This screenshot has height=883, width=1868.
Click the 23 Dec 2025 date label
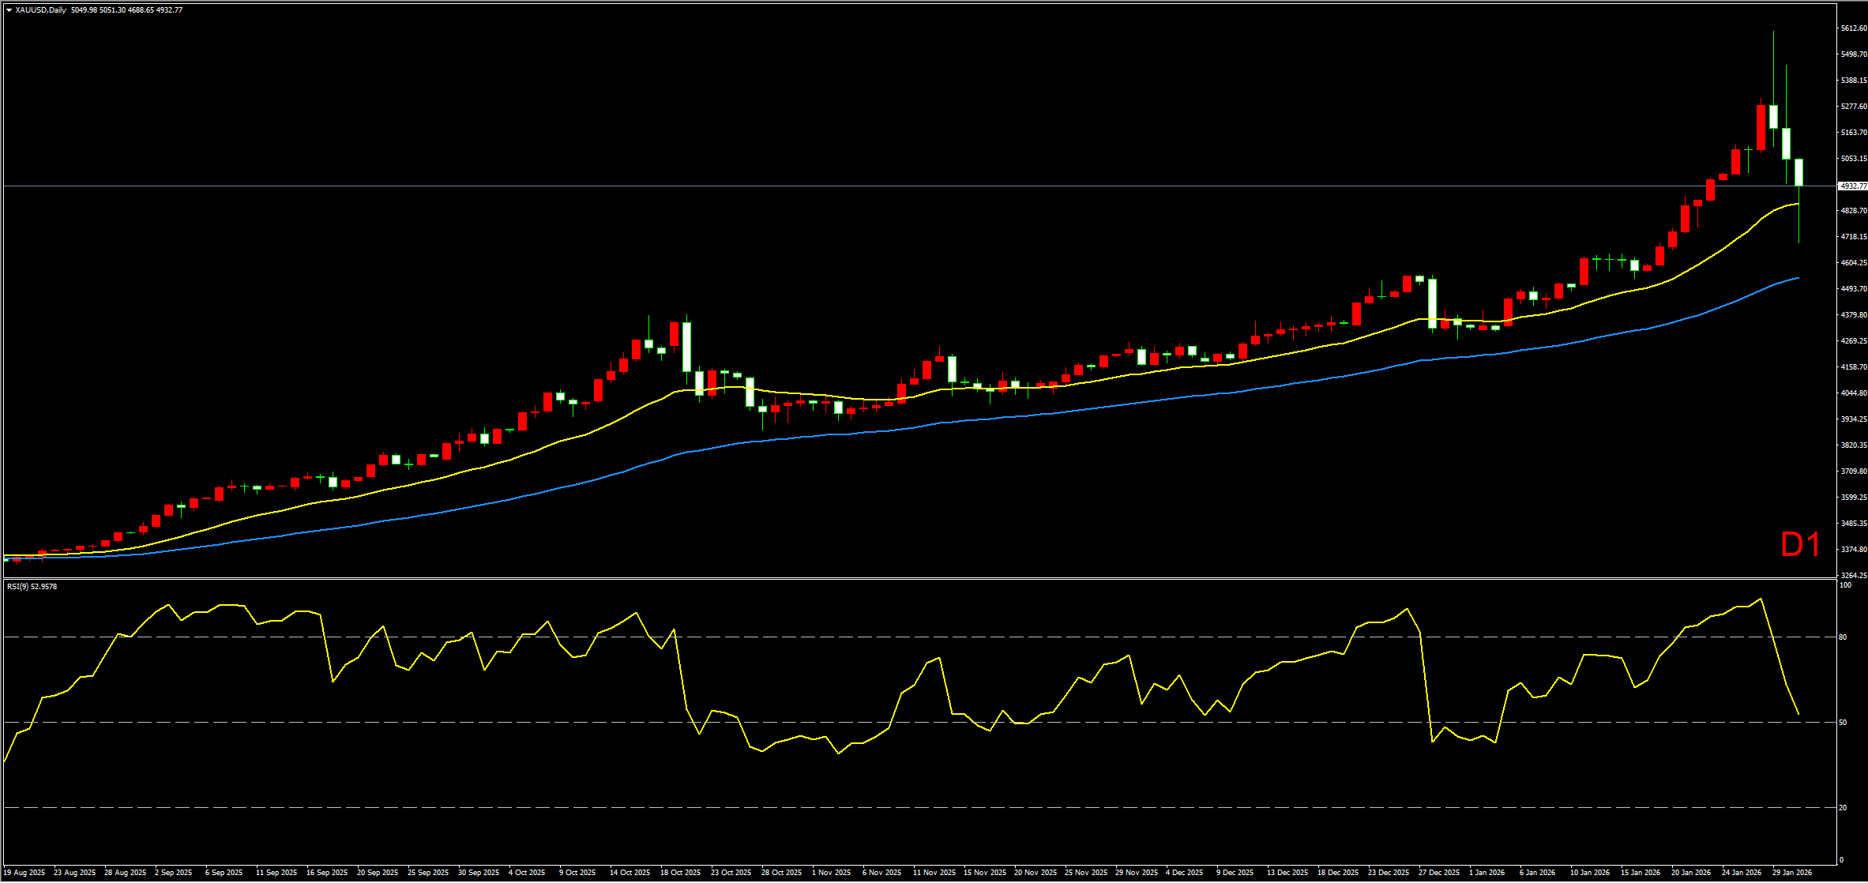(1389, 873)
